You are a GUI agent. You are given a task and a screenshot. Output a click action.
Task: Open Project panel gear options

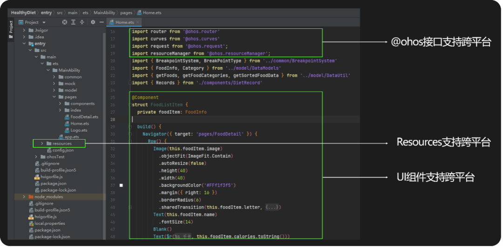[93, 22]
